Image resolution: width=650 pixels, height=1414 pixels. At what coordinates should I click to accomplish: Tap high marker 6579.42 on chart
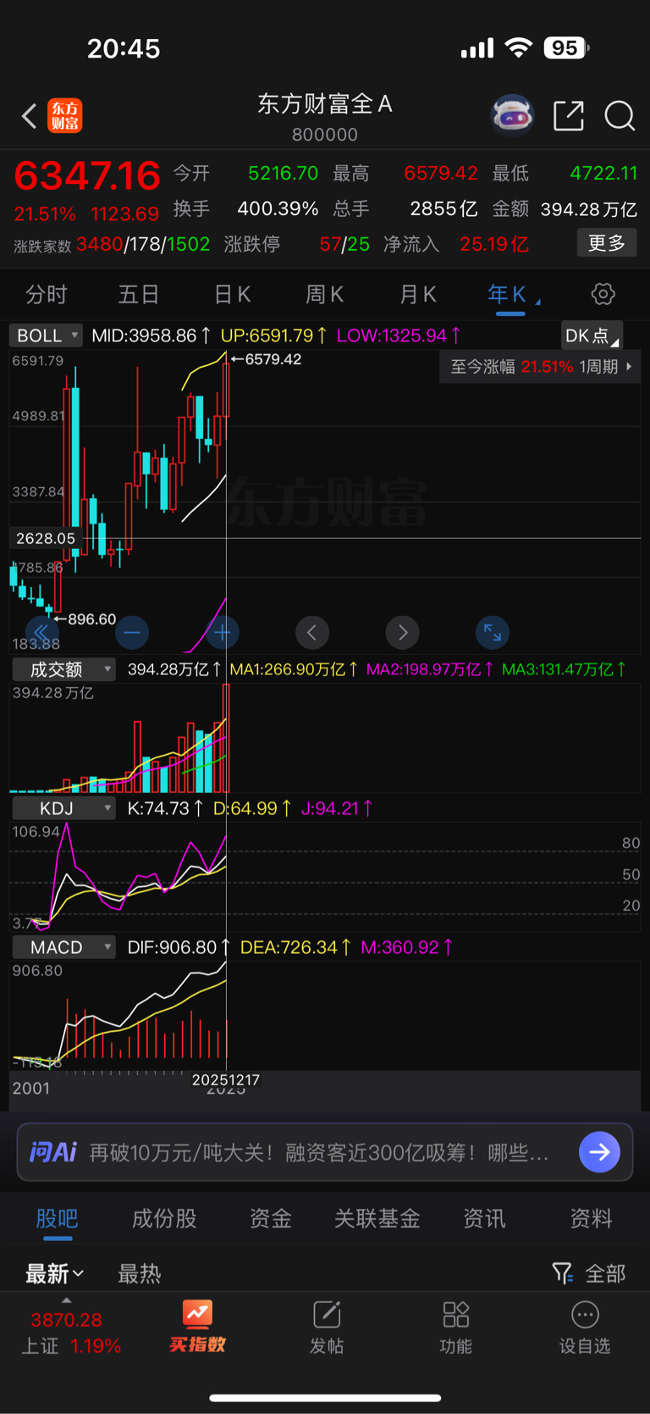265,359
